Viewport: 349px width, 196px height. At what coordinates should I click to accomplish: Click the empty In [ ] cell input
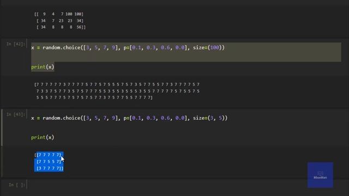click(x=186, y=185)
